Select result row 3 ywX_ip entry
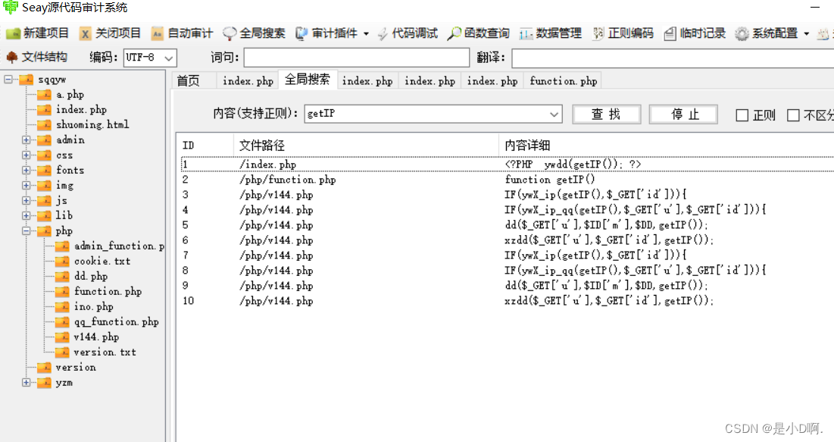The height and width of the screenshot is (442, 834). pyautogui.click(x=507, y=194)
